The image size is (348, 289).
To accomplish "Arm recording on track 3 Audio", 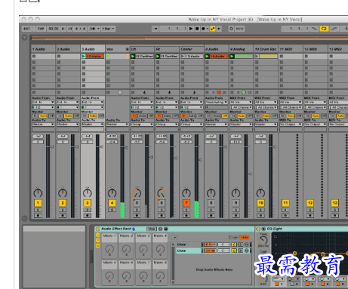I will pos(88,216).
